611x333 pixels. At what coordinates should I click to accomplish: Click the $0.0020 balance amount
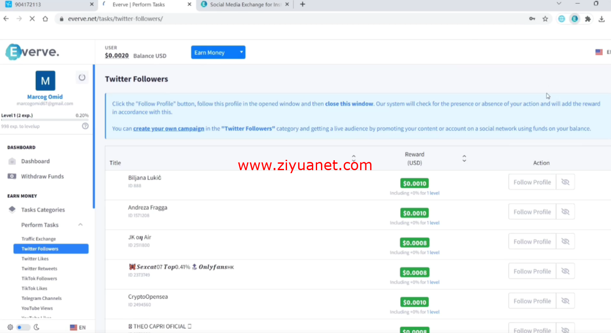(x=117, y=56)
